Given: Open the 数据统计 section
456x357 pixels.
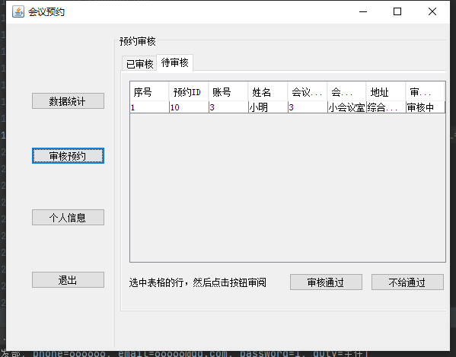Looking at the screenshot, I should pos(68,101).
